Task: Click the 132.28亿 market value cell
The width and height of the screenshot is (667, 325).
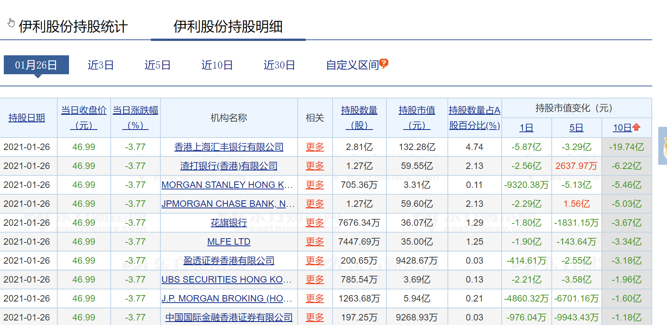Action: point(417,147)
